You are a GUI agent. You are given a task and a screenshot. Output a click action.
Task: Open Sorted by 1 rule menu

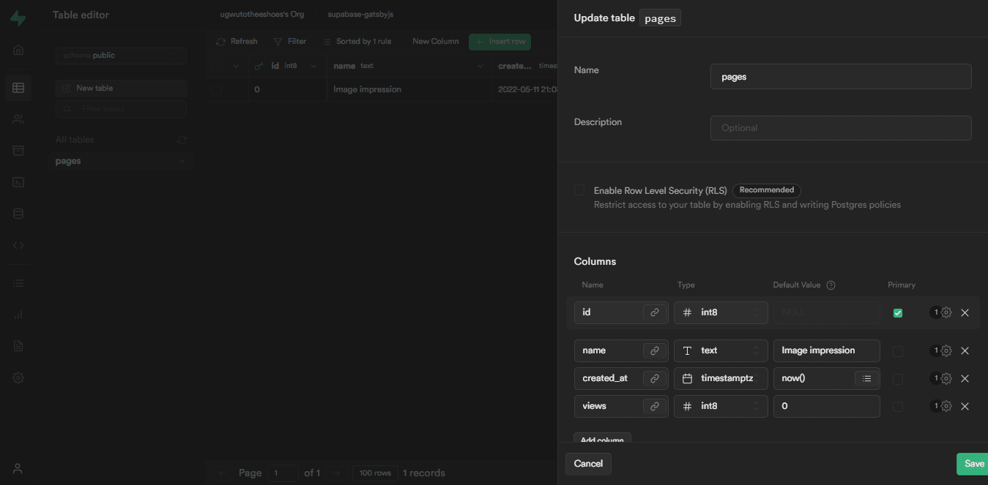coord(357,42)
